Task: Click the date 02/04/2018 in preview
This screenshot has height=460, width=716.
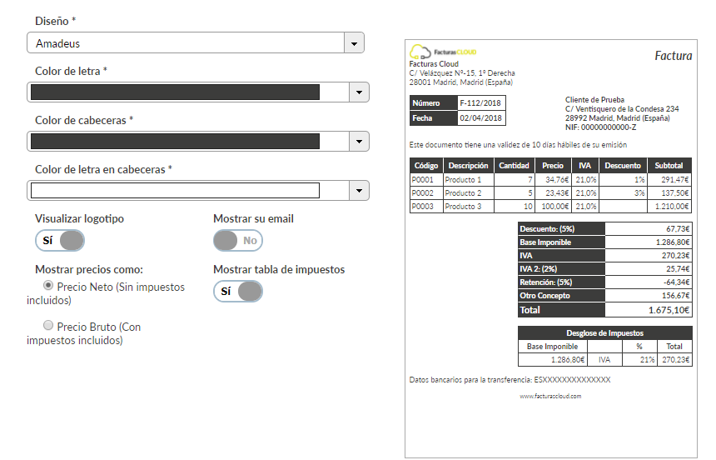Action: [x=481, y=118]
